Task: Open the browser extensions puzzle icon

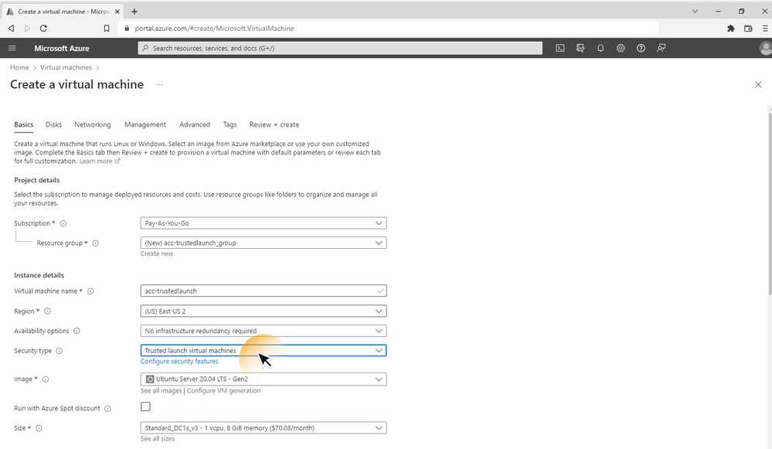Action: point(730,29)
